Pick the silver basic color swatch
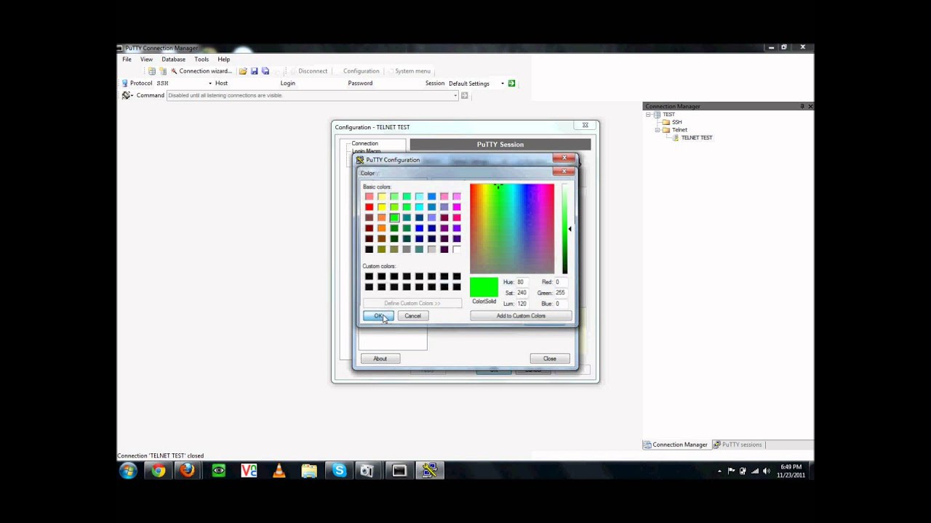This screenshot has width=931, height=523. click(431, 249)
